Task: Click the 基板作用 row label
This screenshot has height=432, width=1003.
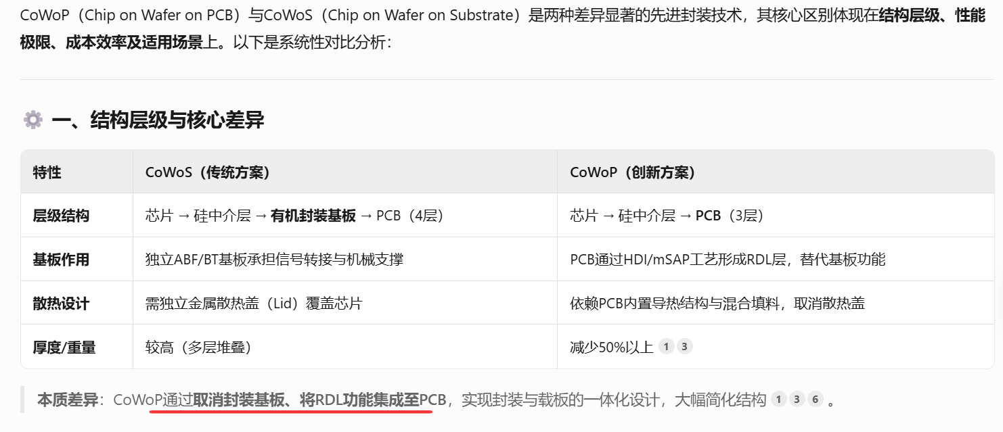Action: (61, 260)
